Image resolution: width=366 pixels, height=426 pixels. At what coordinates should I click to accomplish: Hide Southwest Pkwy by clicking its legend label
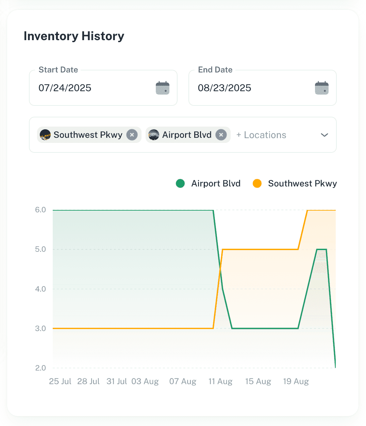[302, 183]
